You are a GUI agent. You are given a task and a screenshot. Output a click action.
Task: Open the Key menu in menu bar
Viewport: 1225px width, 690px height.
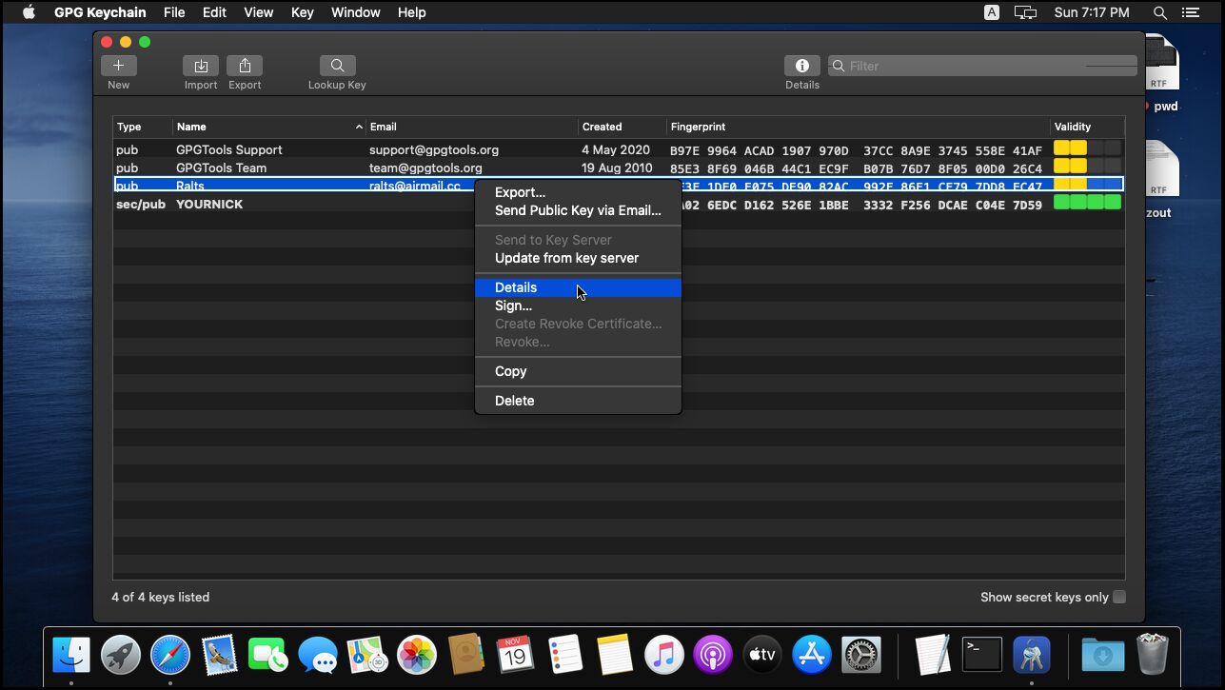302,12
